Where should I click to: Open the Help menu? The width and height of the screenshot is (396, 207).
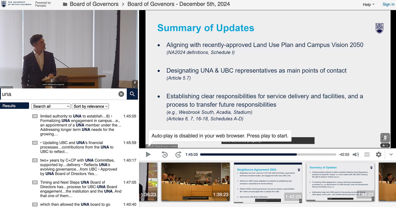369,4
